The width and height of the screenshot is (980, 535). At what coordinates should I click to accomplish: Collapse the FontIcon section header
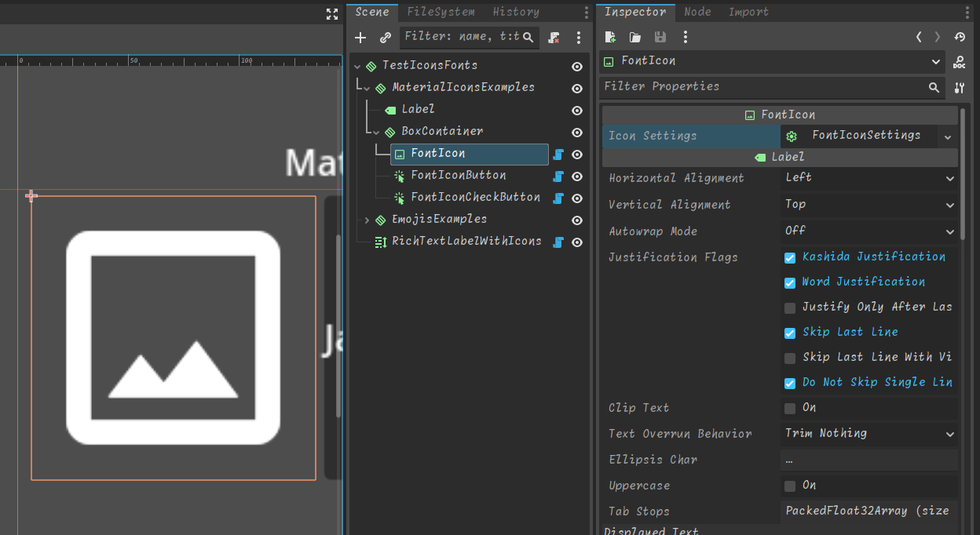coord(780,115)
